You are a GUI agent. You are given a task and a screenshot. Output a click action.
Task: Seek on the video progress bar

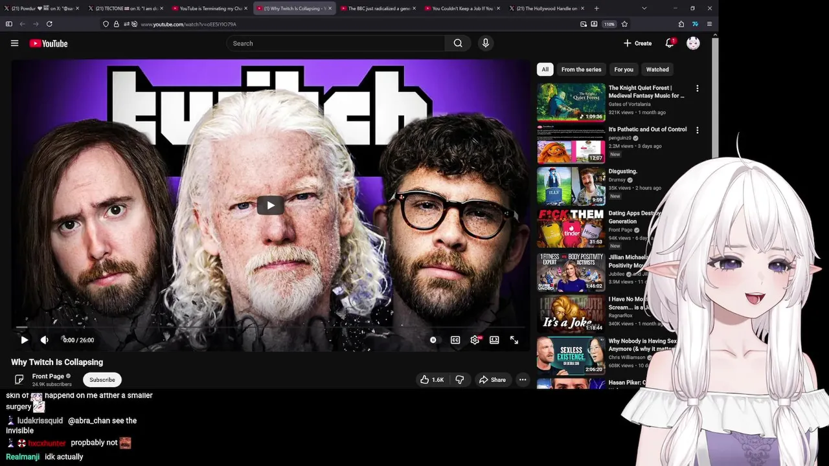click(x=270, y=327)
